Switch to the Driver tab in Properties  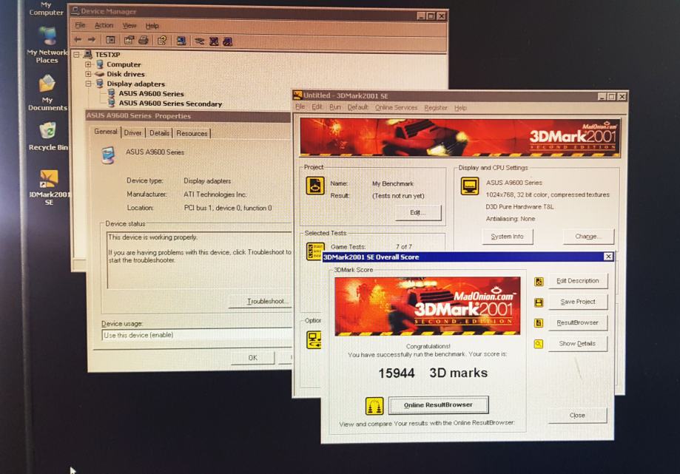(x=132, y=133)
